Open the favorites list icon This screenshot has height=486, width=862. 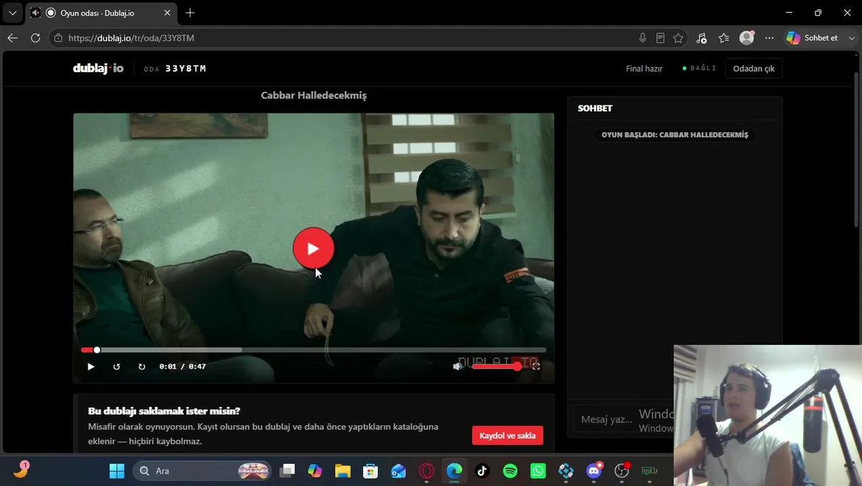click(724, 38)
